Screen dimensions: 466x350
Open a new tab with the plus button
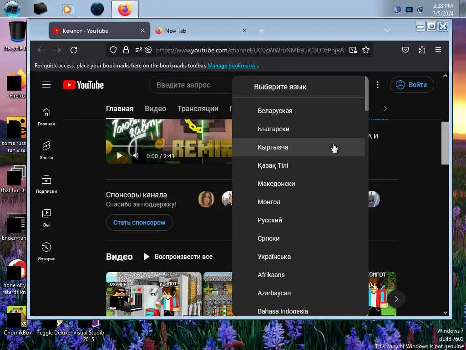click(262, 31)
